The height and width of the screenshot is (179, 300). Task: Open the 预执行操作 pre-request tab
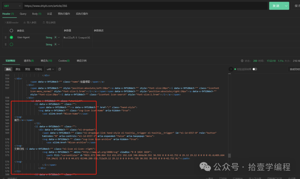(x=64, y=14)
